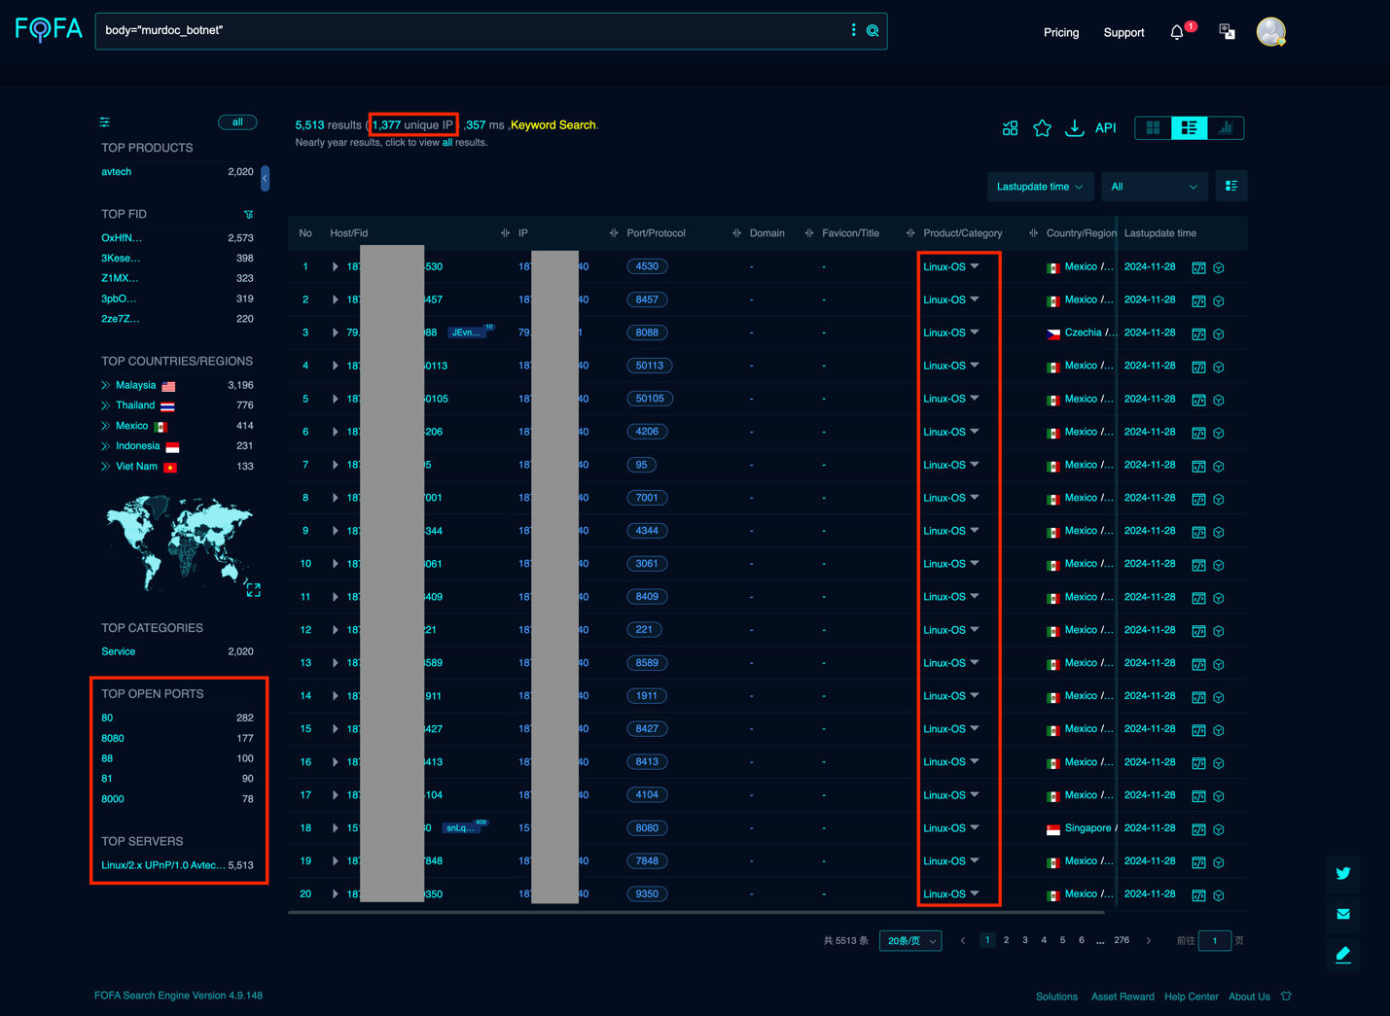Jump to last page 276

[1122, 940]
